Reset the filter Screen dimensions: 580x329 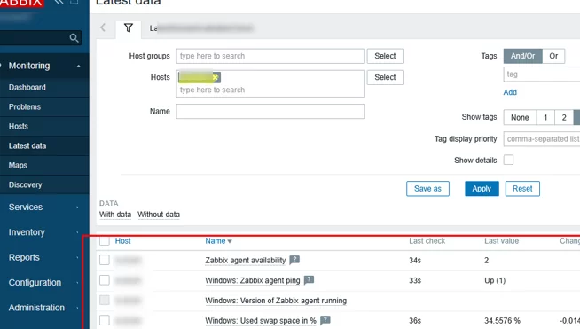pyautogui.click(x=522, y=189)
